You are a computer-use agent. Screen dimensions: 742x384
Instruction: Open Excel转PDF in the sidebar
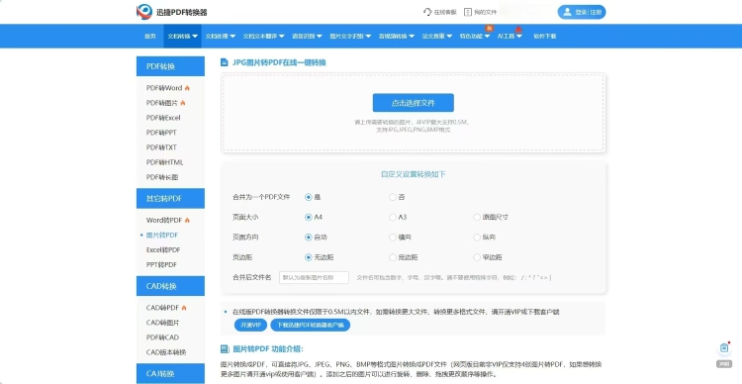(x=163, y=250)
